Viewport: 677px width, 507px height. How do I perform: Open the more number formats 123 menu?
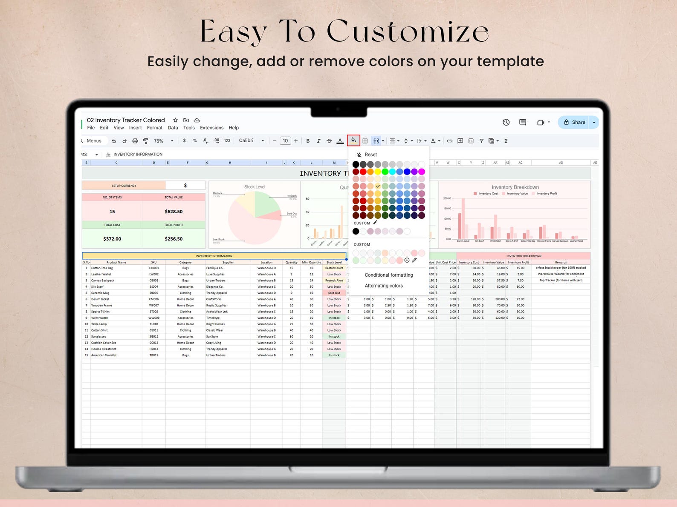(x=227, y=140)
